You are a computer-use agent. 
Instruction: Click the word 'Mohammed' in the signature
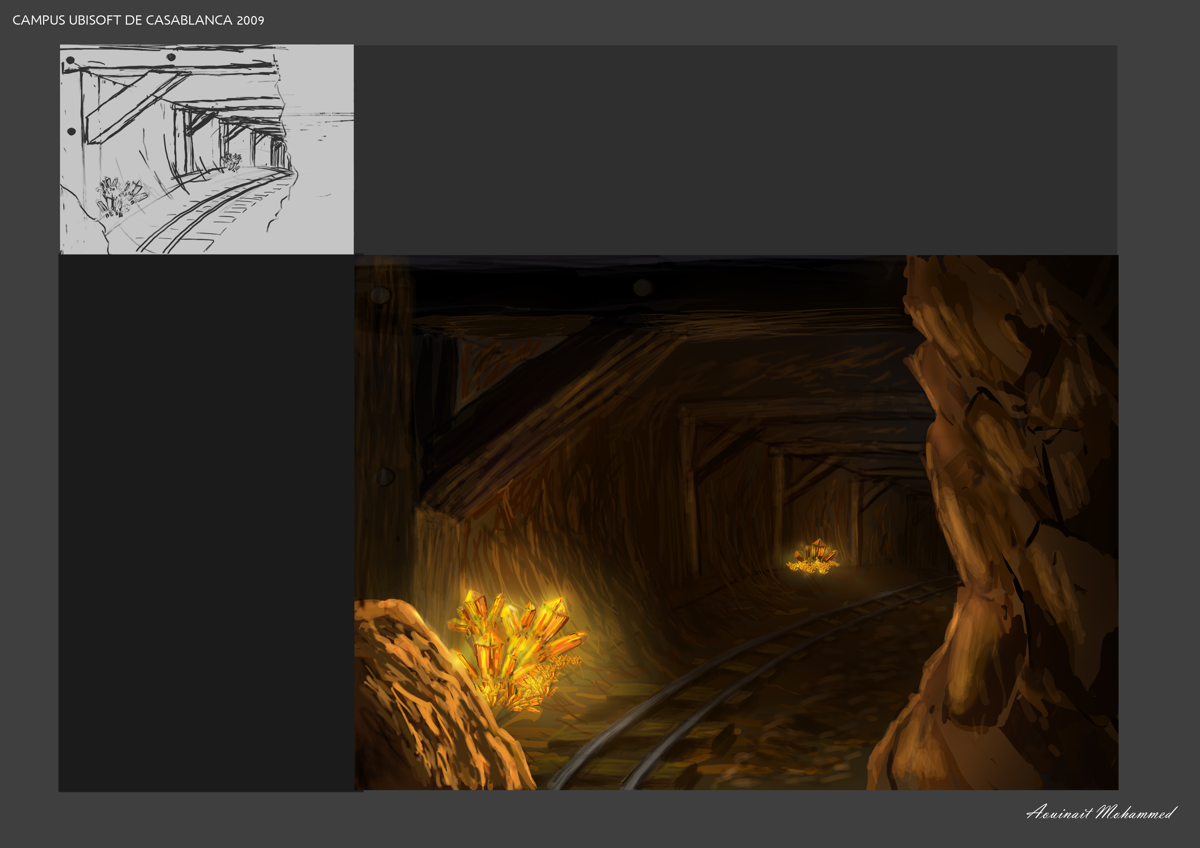[x=1134, y=812]
